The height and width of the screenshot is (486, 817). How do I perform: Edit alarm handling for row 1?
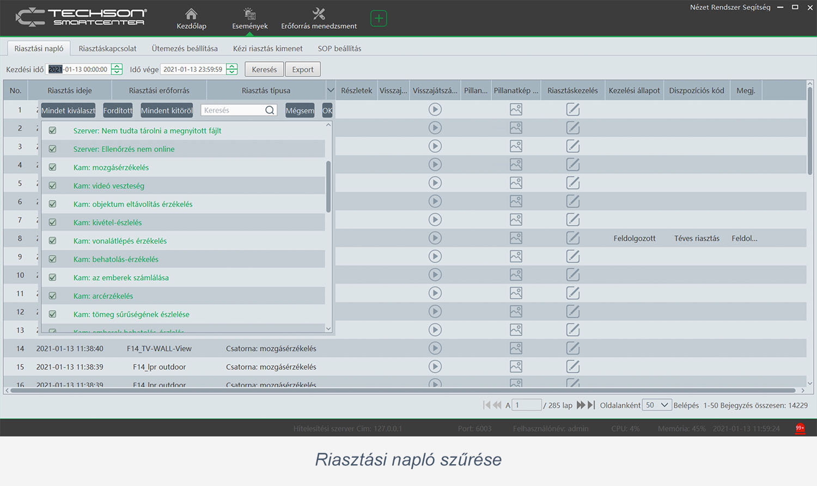572,110
